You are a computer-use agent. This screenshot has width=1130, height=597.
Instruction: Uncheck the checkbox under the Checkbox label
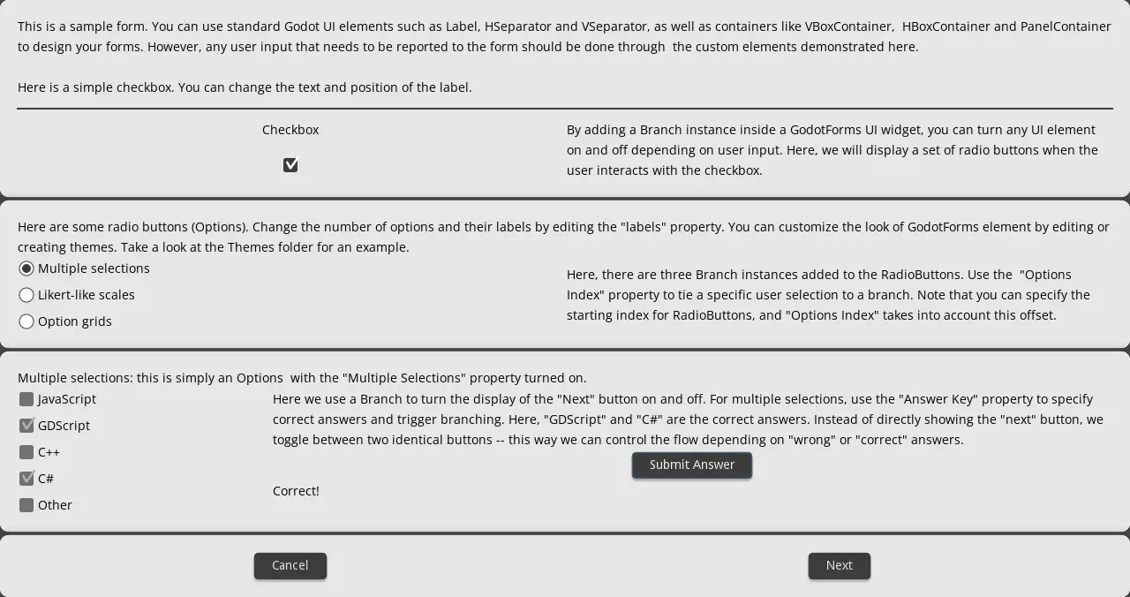click(290, 165)
